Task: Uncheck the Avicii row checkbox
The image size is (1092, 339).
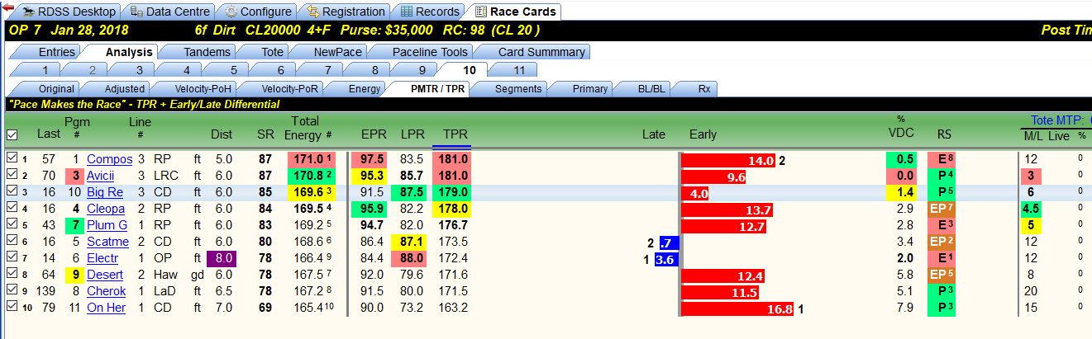Action: click(x=12, y=175)
